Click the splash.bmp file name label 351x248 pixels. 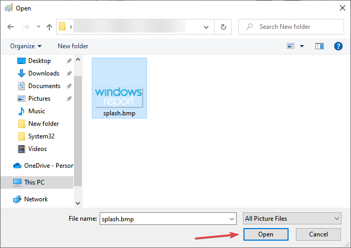[119, 113]
